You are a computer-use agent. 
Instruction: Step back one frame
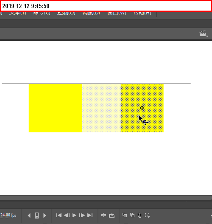67,215
